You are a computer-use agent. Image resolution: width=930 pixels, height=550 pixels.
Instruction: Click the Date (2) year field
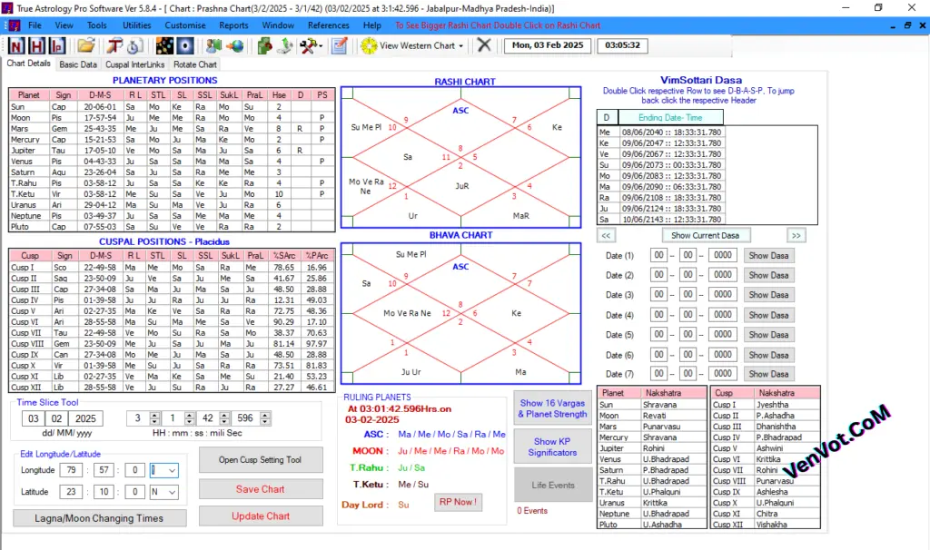722,275
